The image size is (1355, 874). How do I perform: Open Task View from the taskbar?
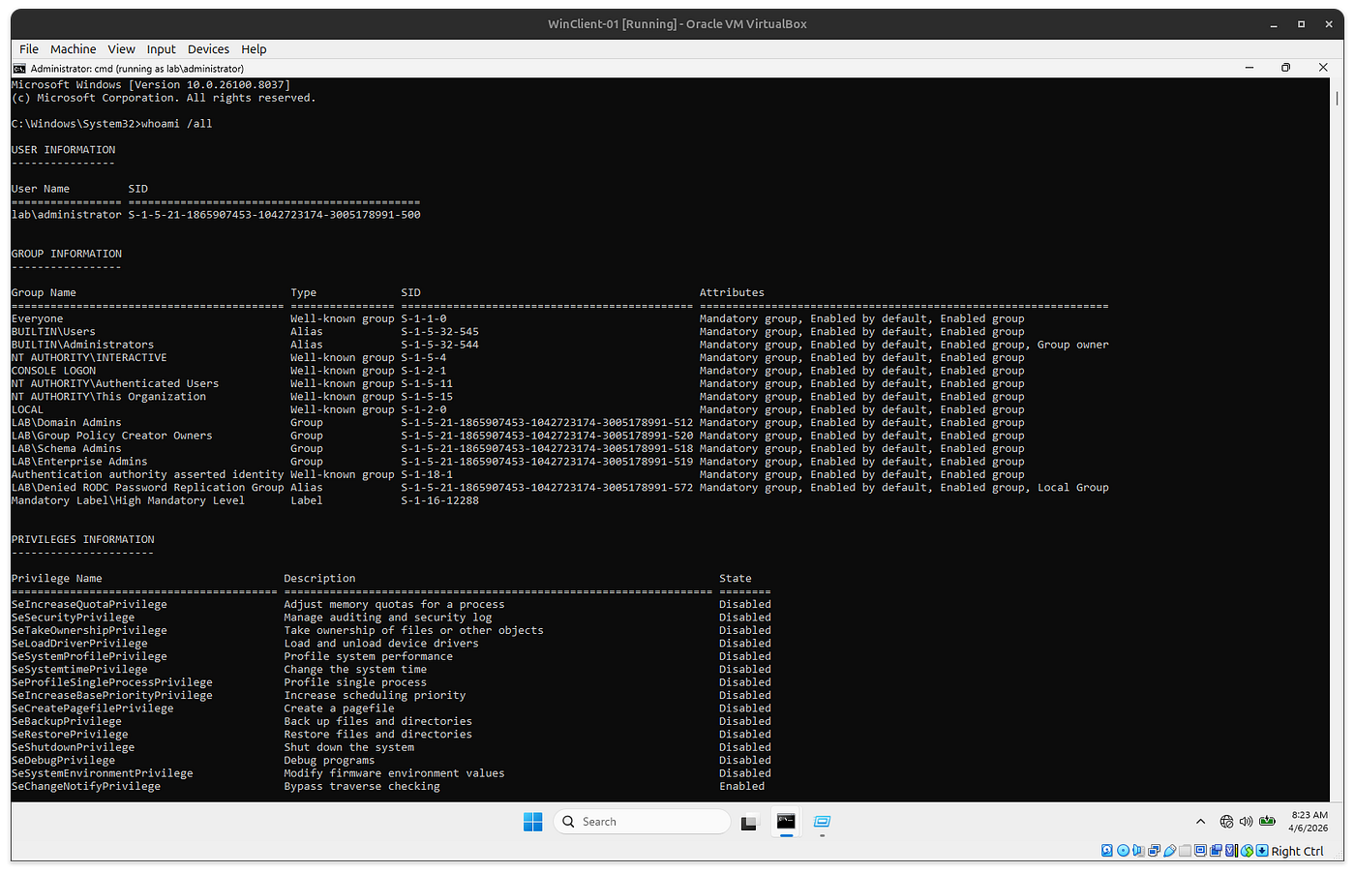749,823
